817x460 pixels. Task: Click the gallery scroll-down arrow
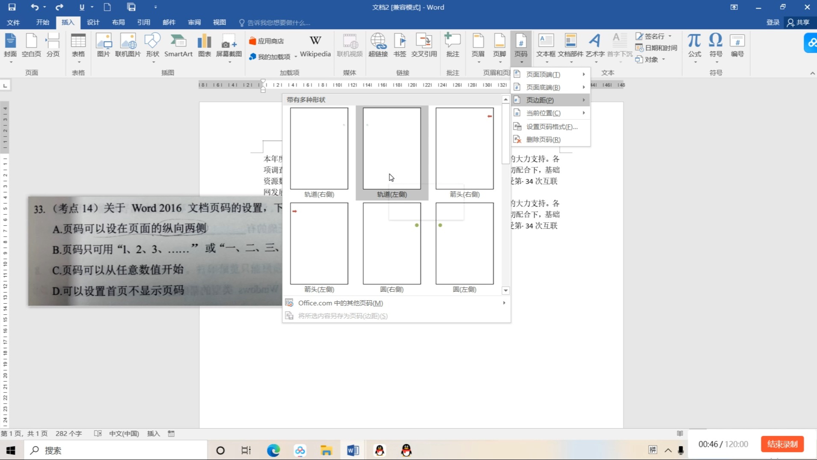505,290
